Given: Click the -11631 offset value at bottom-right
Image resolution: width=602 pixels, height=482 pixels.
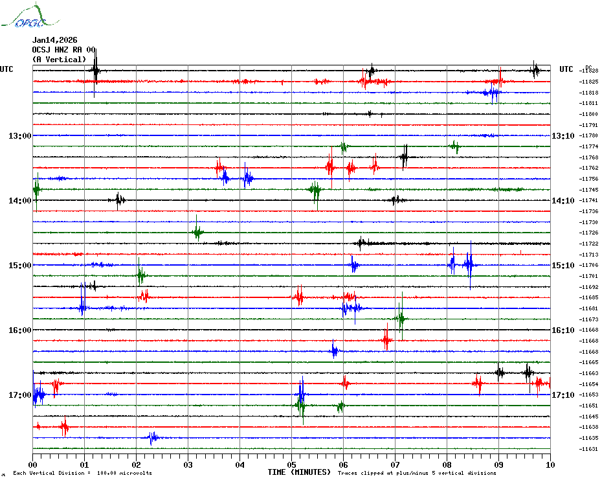Looking at the screenshot, I should click(588, 449).
